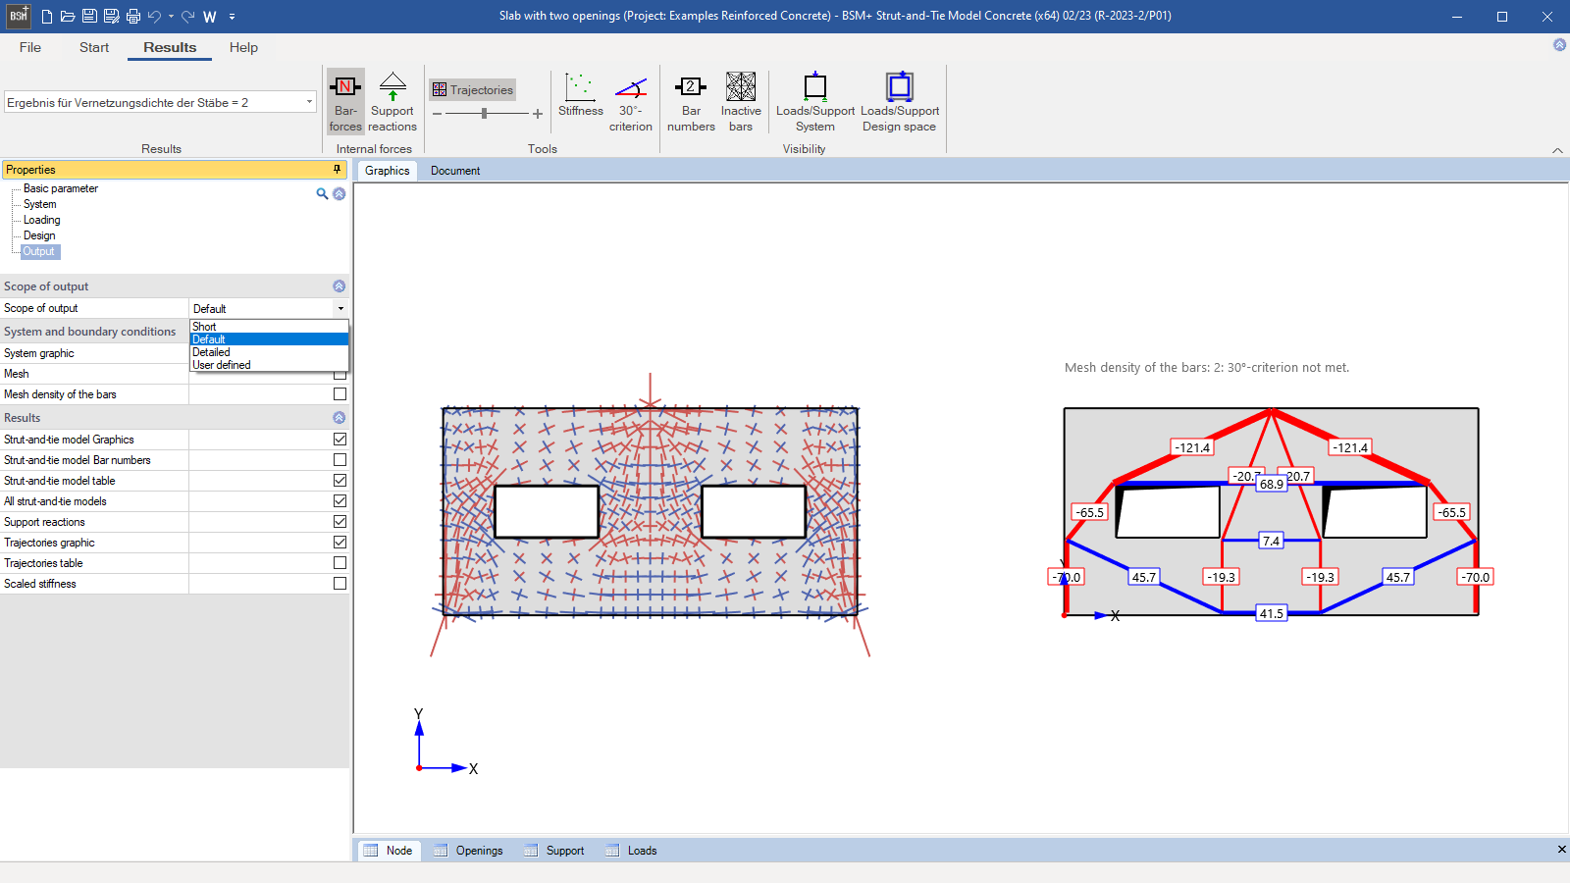Show the Stiffness view

[581, 94]
